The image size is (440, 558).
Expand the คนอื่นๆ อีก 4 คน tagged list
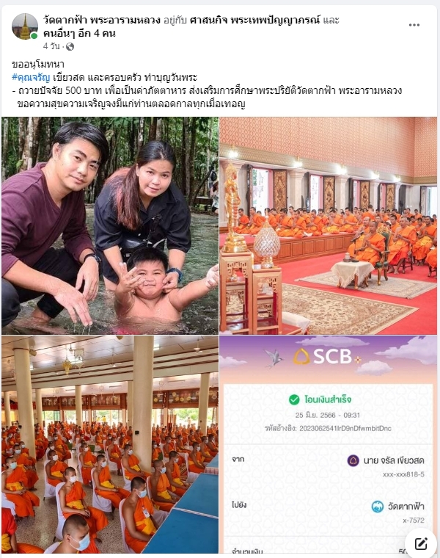pos(79,34)
